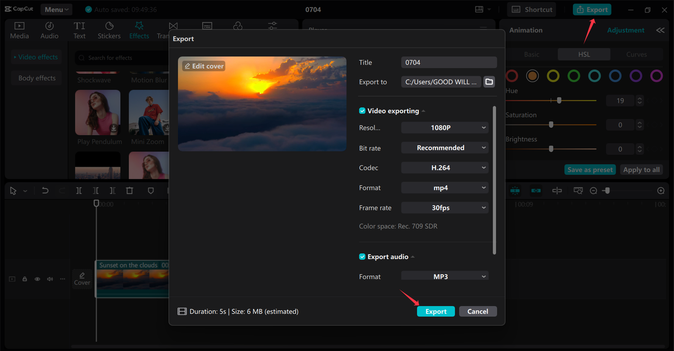674x351 pixels.
Task: Select the Adjustment sliders tab icon
Action: (272, 25)
